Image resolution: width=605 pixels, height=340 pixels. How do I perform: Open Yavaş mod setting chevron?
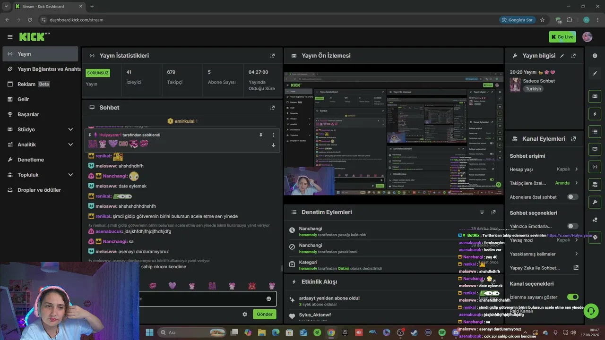[576, 240]
